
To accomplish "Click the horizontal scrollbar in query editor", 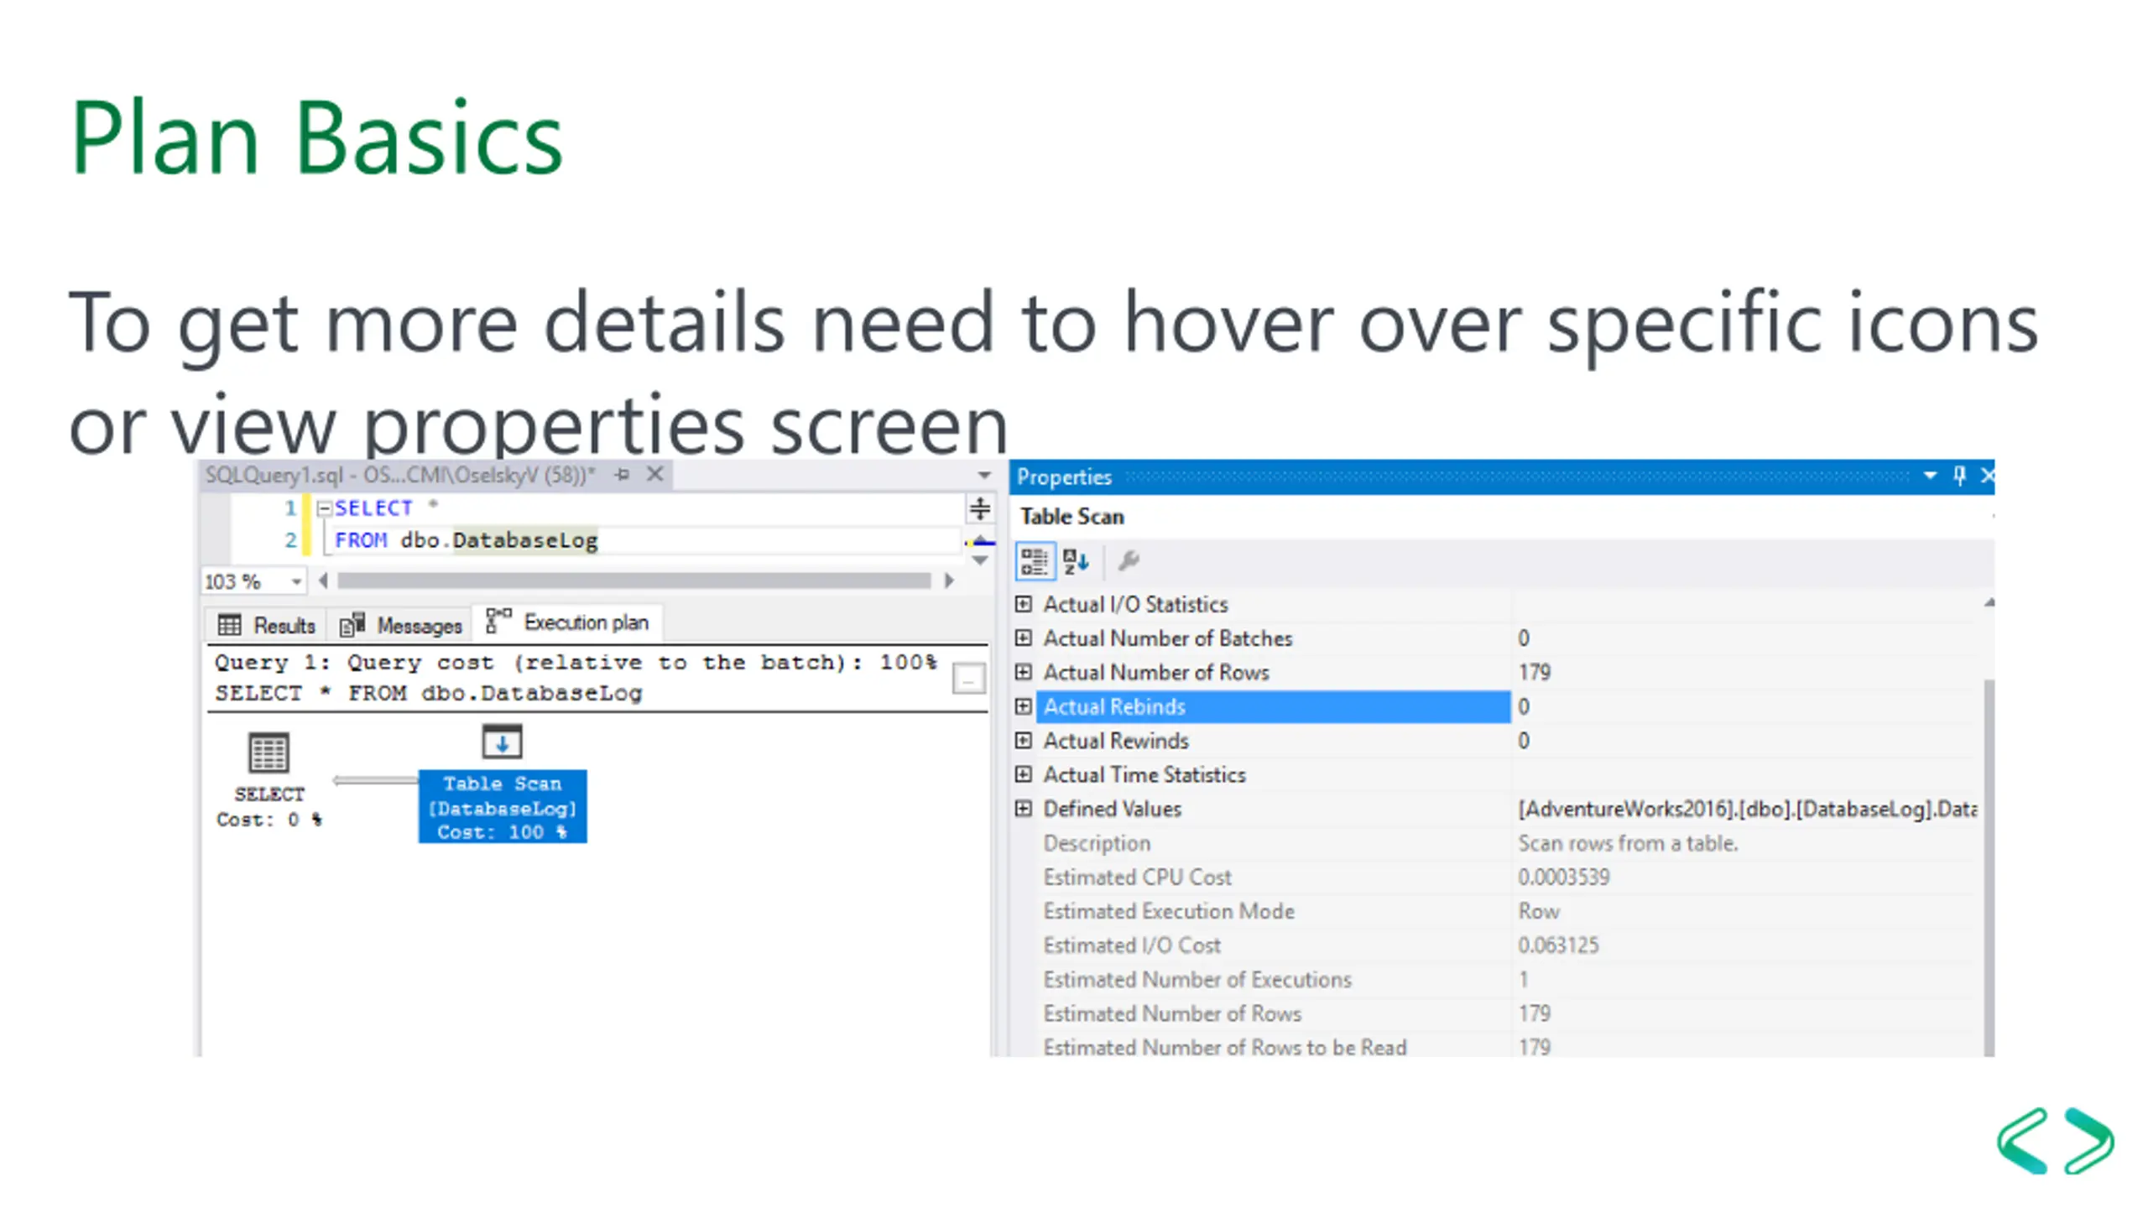I will [634, 581].
